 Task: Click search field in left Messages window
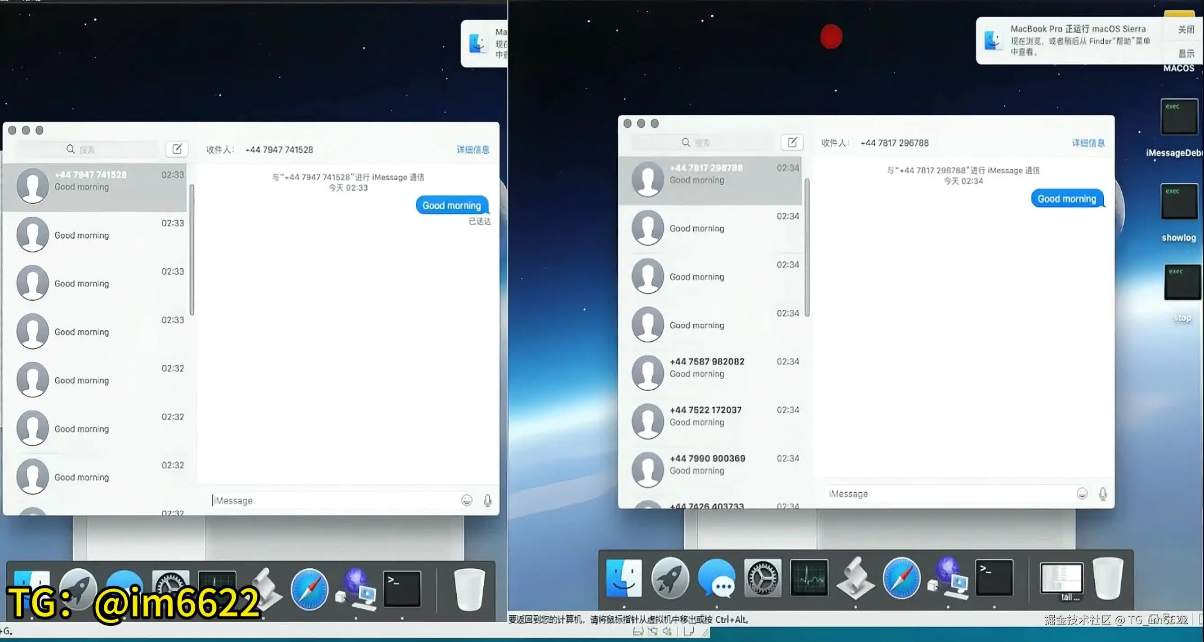(x=87, y=150)
